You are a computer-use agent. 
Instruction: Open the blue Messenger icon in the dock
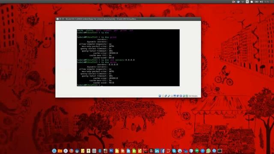point(203,151)
